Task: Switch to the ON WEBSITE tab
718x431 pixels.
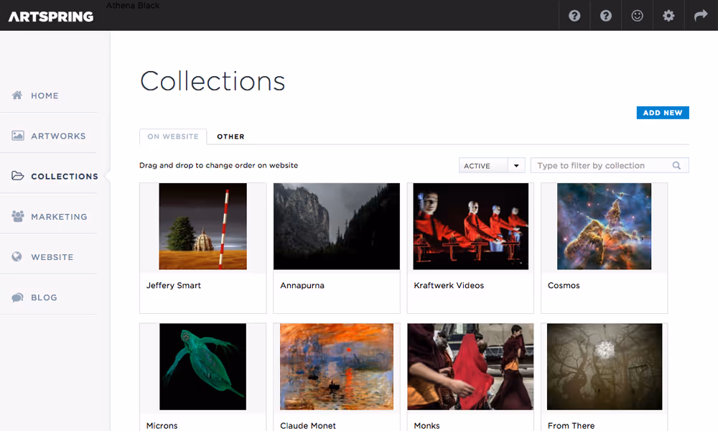Action: [x=173, y=136]
